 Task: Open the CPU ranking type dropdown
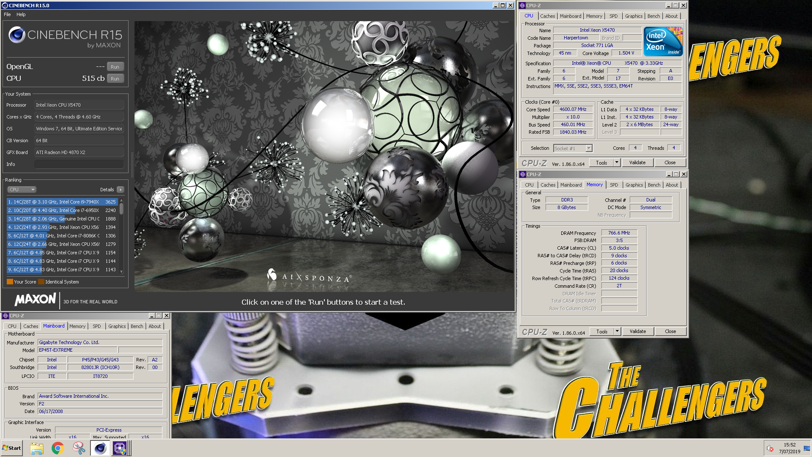(x=22, y=190)
